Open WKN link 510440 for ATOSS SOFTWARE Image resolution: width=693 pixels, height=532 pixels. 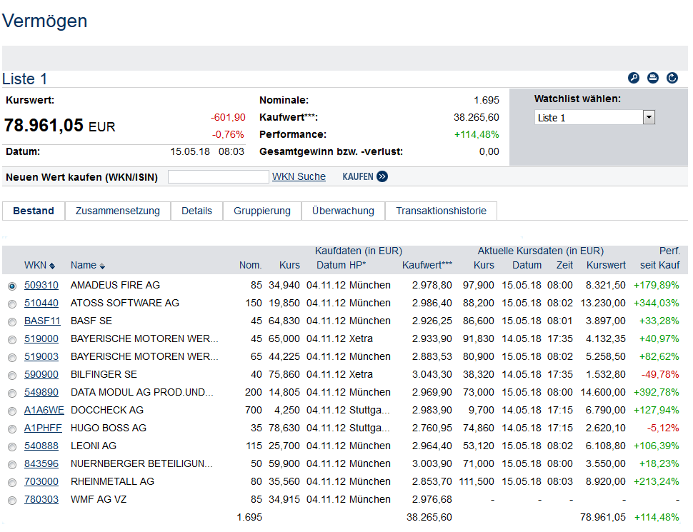point(41,303)
